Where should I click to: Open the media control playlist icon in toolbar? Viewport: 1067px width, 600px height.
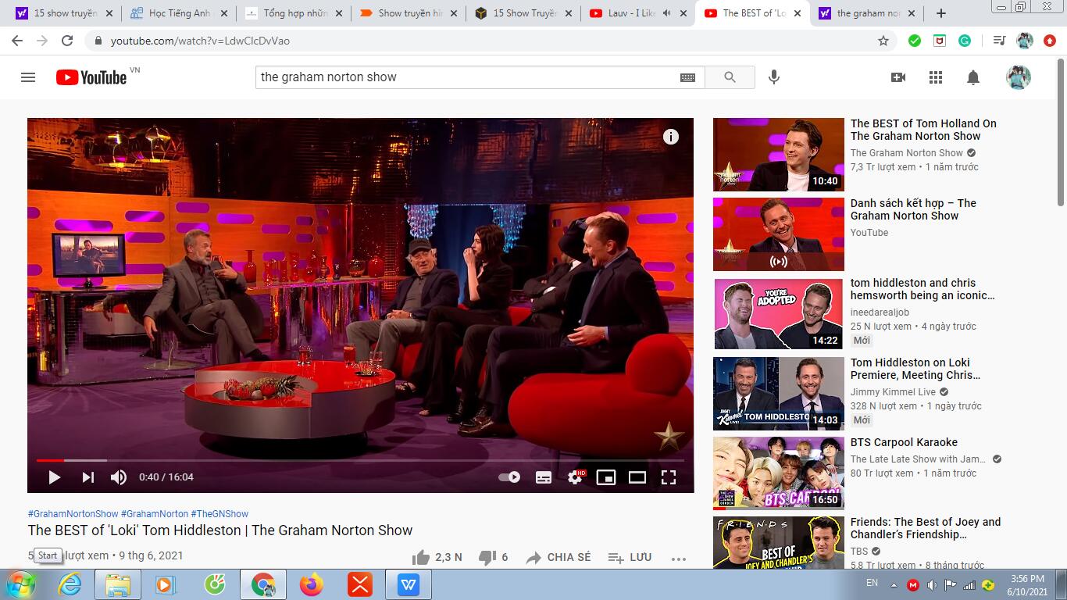click(999, 41)
